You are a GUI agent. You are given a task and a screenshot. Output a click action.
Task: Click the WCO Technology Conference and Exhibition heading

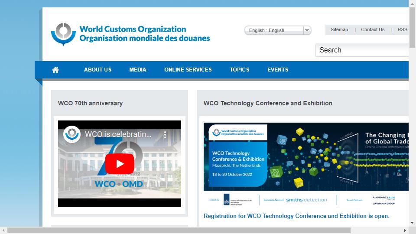(x=268, y=103)
